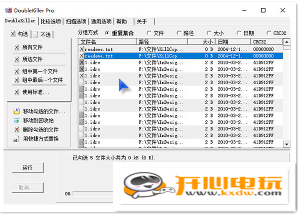This screenshot has width=298, height=224.
Task: Click the 运行 button
Action: pyautogui.click(x=28, y=168)
